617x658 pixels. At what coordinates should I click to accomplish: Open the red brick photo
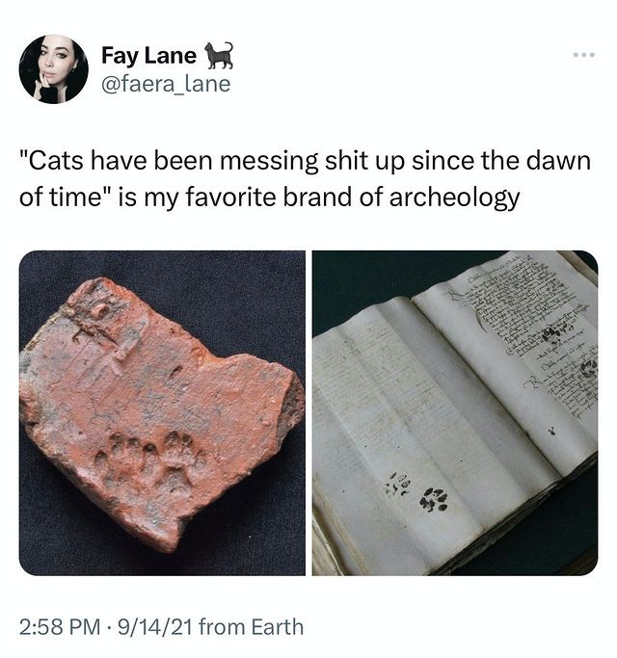(162, 413)
